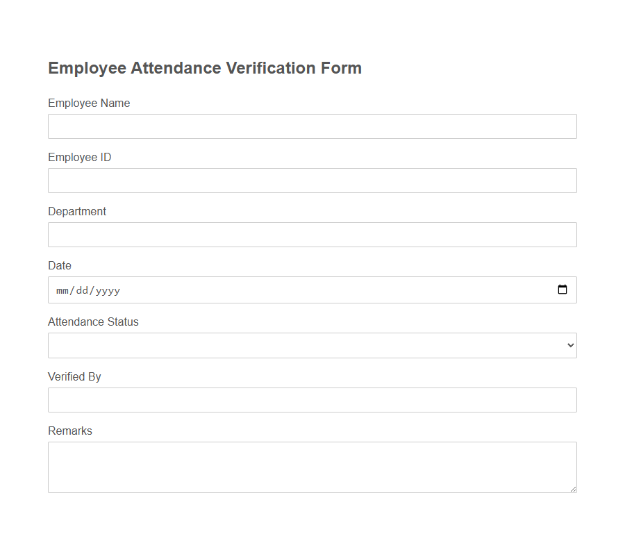Click the Remarks field label
The height and width of the screenshot is (550, 625).
(x=69, y=431)
